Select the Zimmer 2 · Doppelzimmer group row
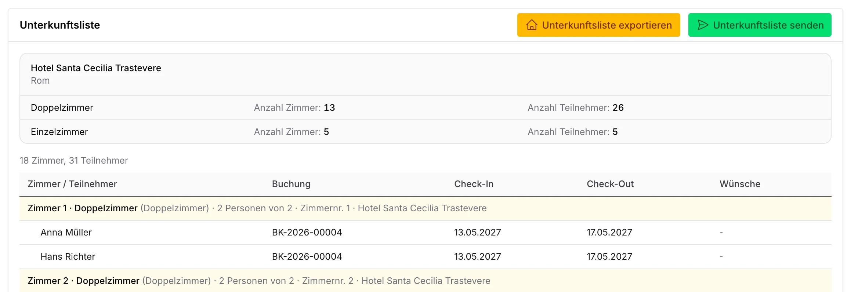851x292 pixels. 425,281
